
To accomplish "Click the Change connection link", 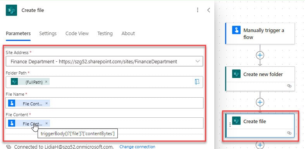I will [x=137, y=147].
